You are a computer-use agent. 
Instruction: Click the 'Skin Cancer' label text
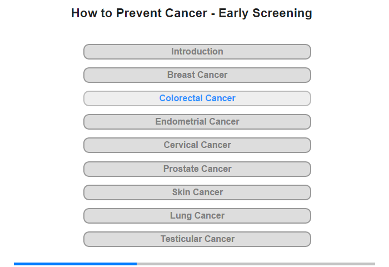pos(197,192)
